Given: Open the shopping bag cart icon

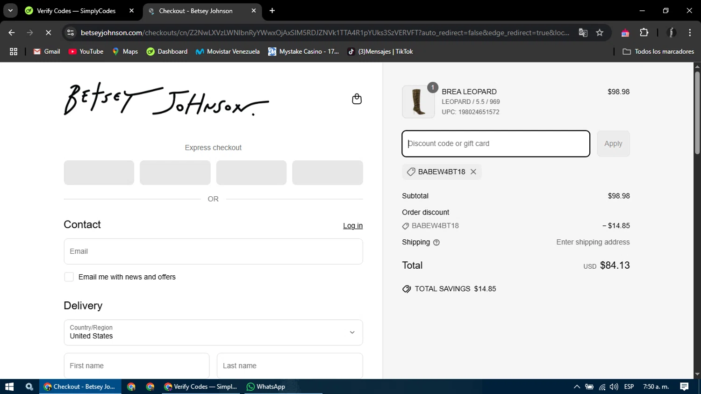Looking at the screenshot, I should tap(357, 99).
